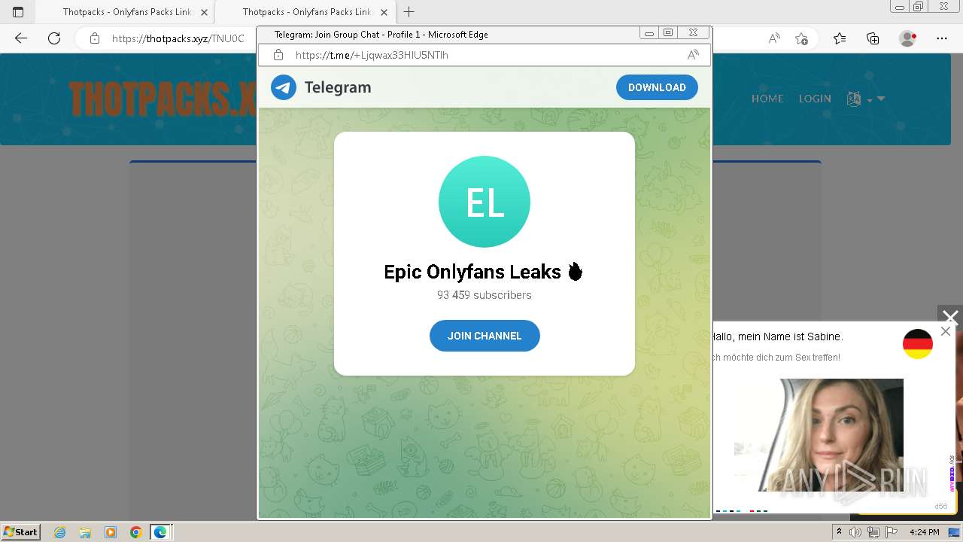Click main address bar thotpacks.xyz URL
963x542 pixels.
point(178,38)
